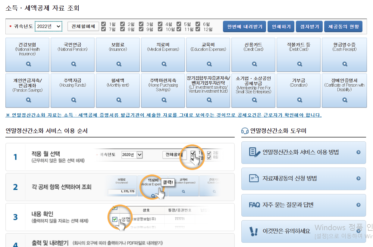Click document-pencil icon beside 서비스 이용 방법
Image resolution: width=373 pixels, height=247 pixels.
coord(255,152)
